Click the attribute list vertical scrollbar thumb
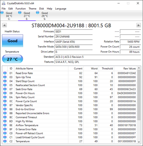The width and height of the screenshot is (143, 146). click(x=139, y=95)
